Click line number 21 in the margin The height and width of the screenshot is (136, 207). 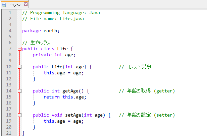[x=9, y=133]
